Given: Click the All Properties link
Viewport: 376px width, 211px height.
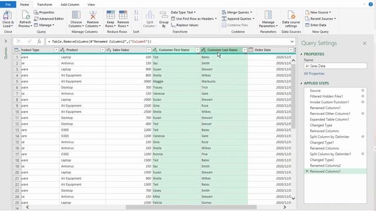Looking at the screenshot, I should 314,74.
